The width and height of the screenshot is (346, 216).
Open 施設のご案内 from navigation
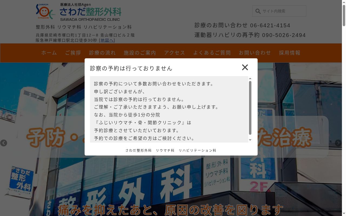[x=140, y=53]
